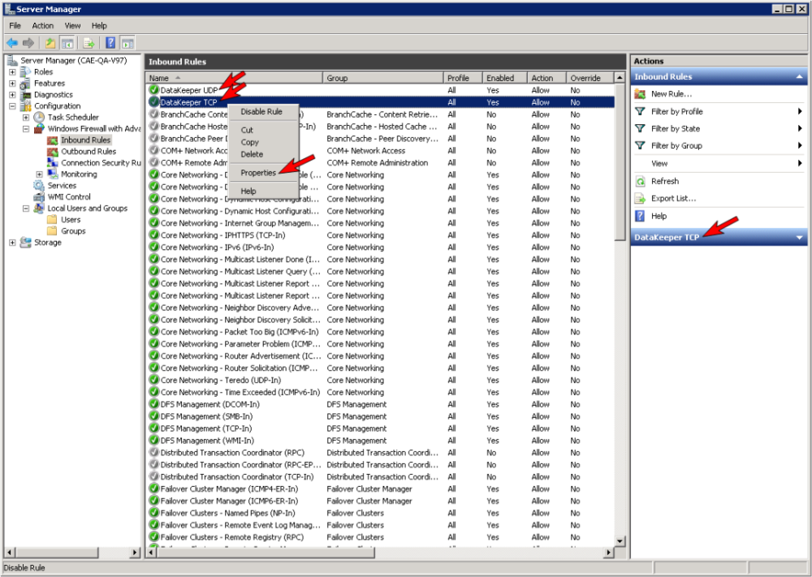Collapse the Inbound Rules actions section
The height and width of the screenshot is (577, 812).
point(800,76)
